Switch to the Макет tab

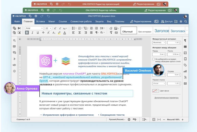click(x=52, y=21)
